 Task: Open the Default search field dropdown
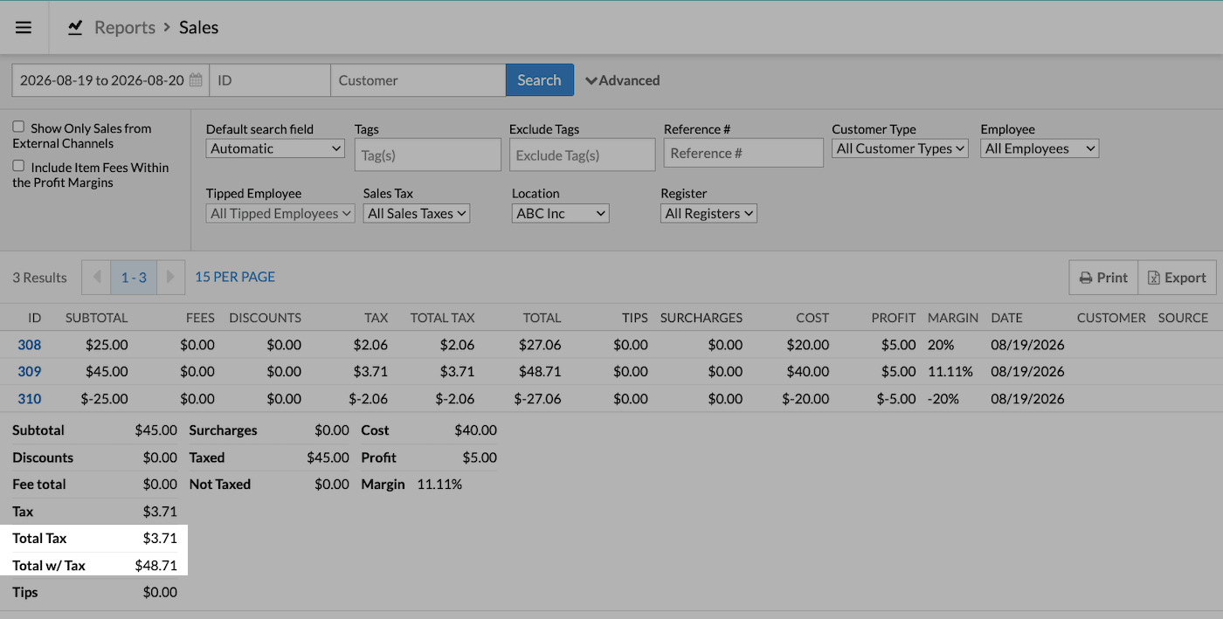(275, 148)
